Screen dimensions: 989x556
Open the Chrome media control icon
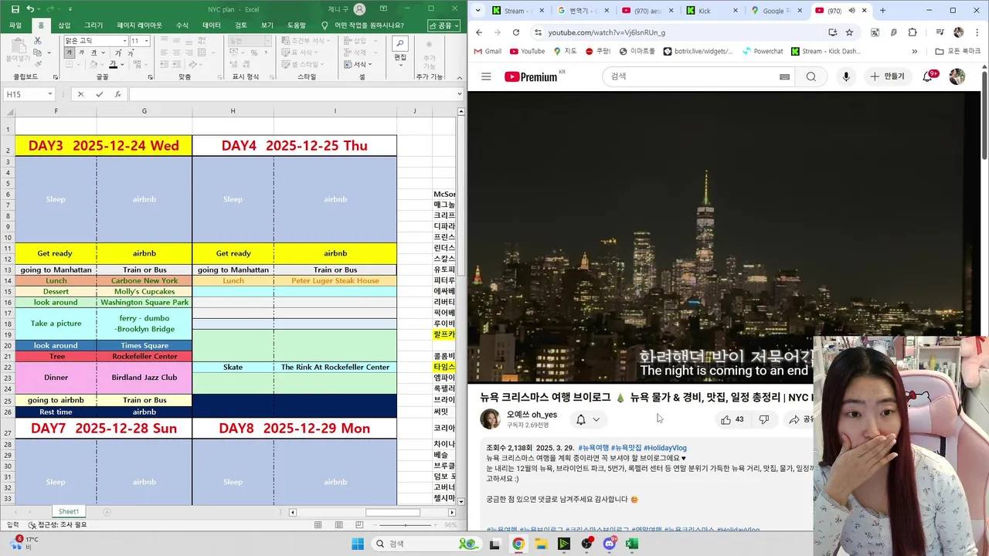[940, 32]
